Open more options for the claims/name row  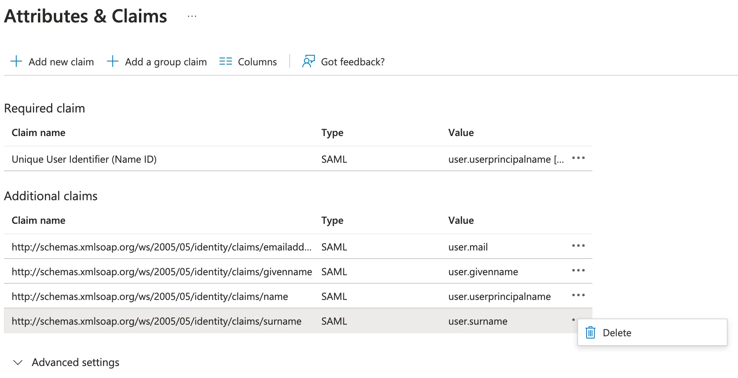578,295
